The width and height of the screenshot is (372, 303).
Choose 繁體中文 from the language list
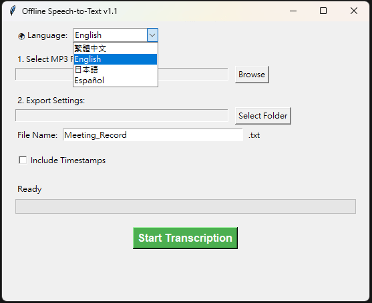pos(116,49)
